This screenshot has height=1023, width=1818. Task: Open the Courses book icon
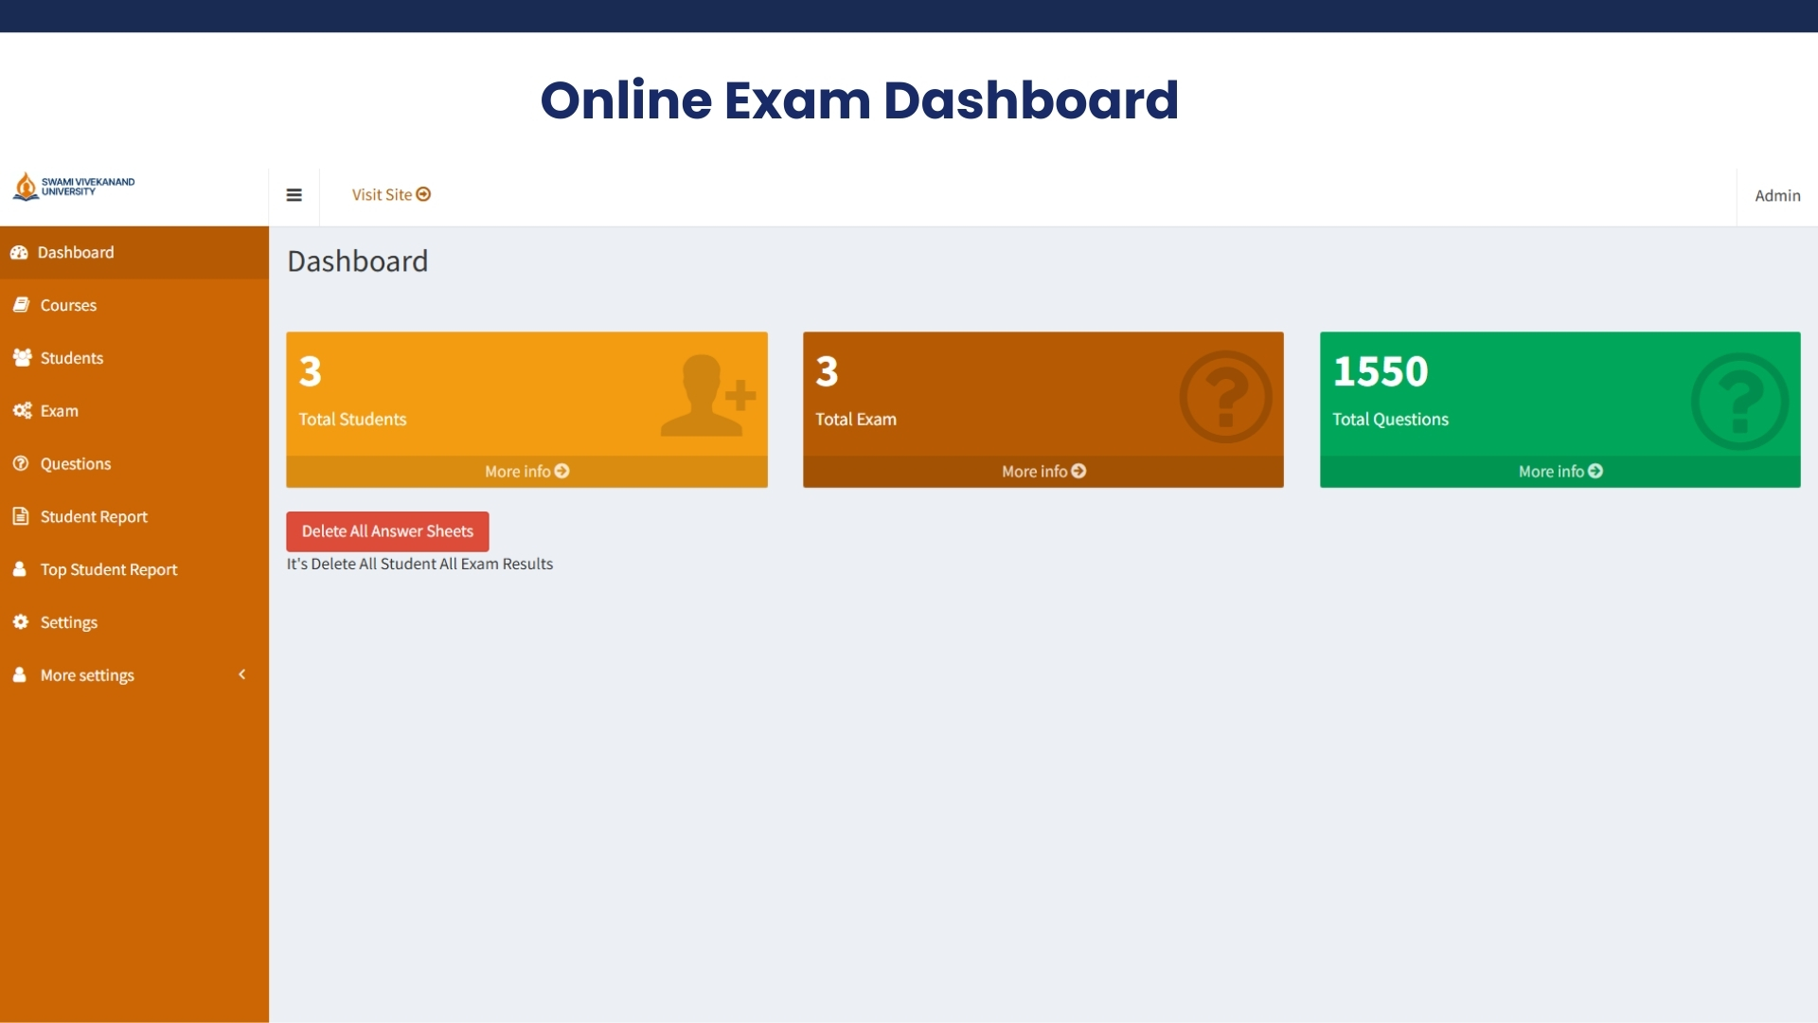point(20,304)
